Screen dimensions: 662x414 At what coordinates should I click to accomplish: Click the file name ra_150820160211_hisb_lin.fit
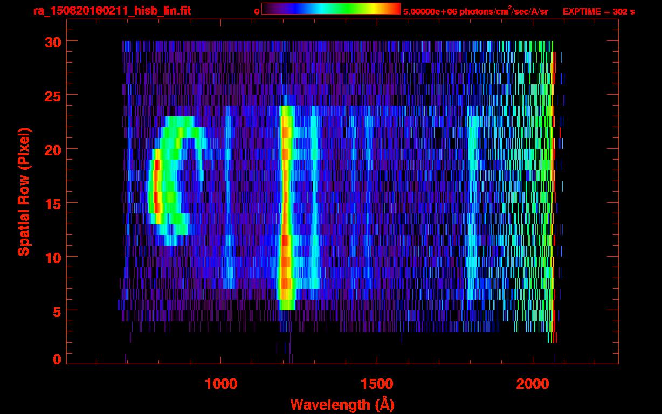coord(112,11)
